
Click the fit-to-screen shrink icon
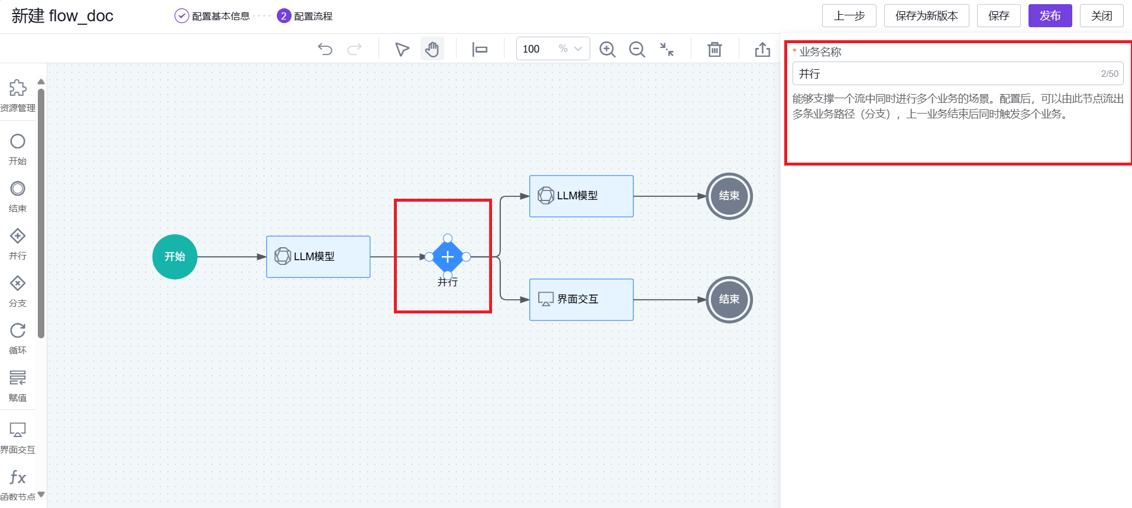667,49
